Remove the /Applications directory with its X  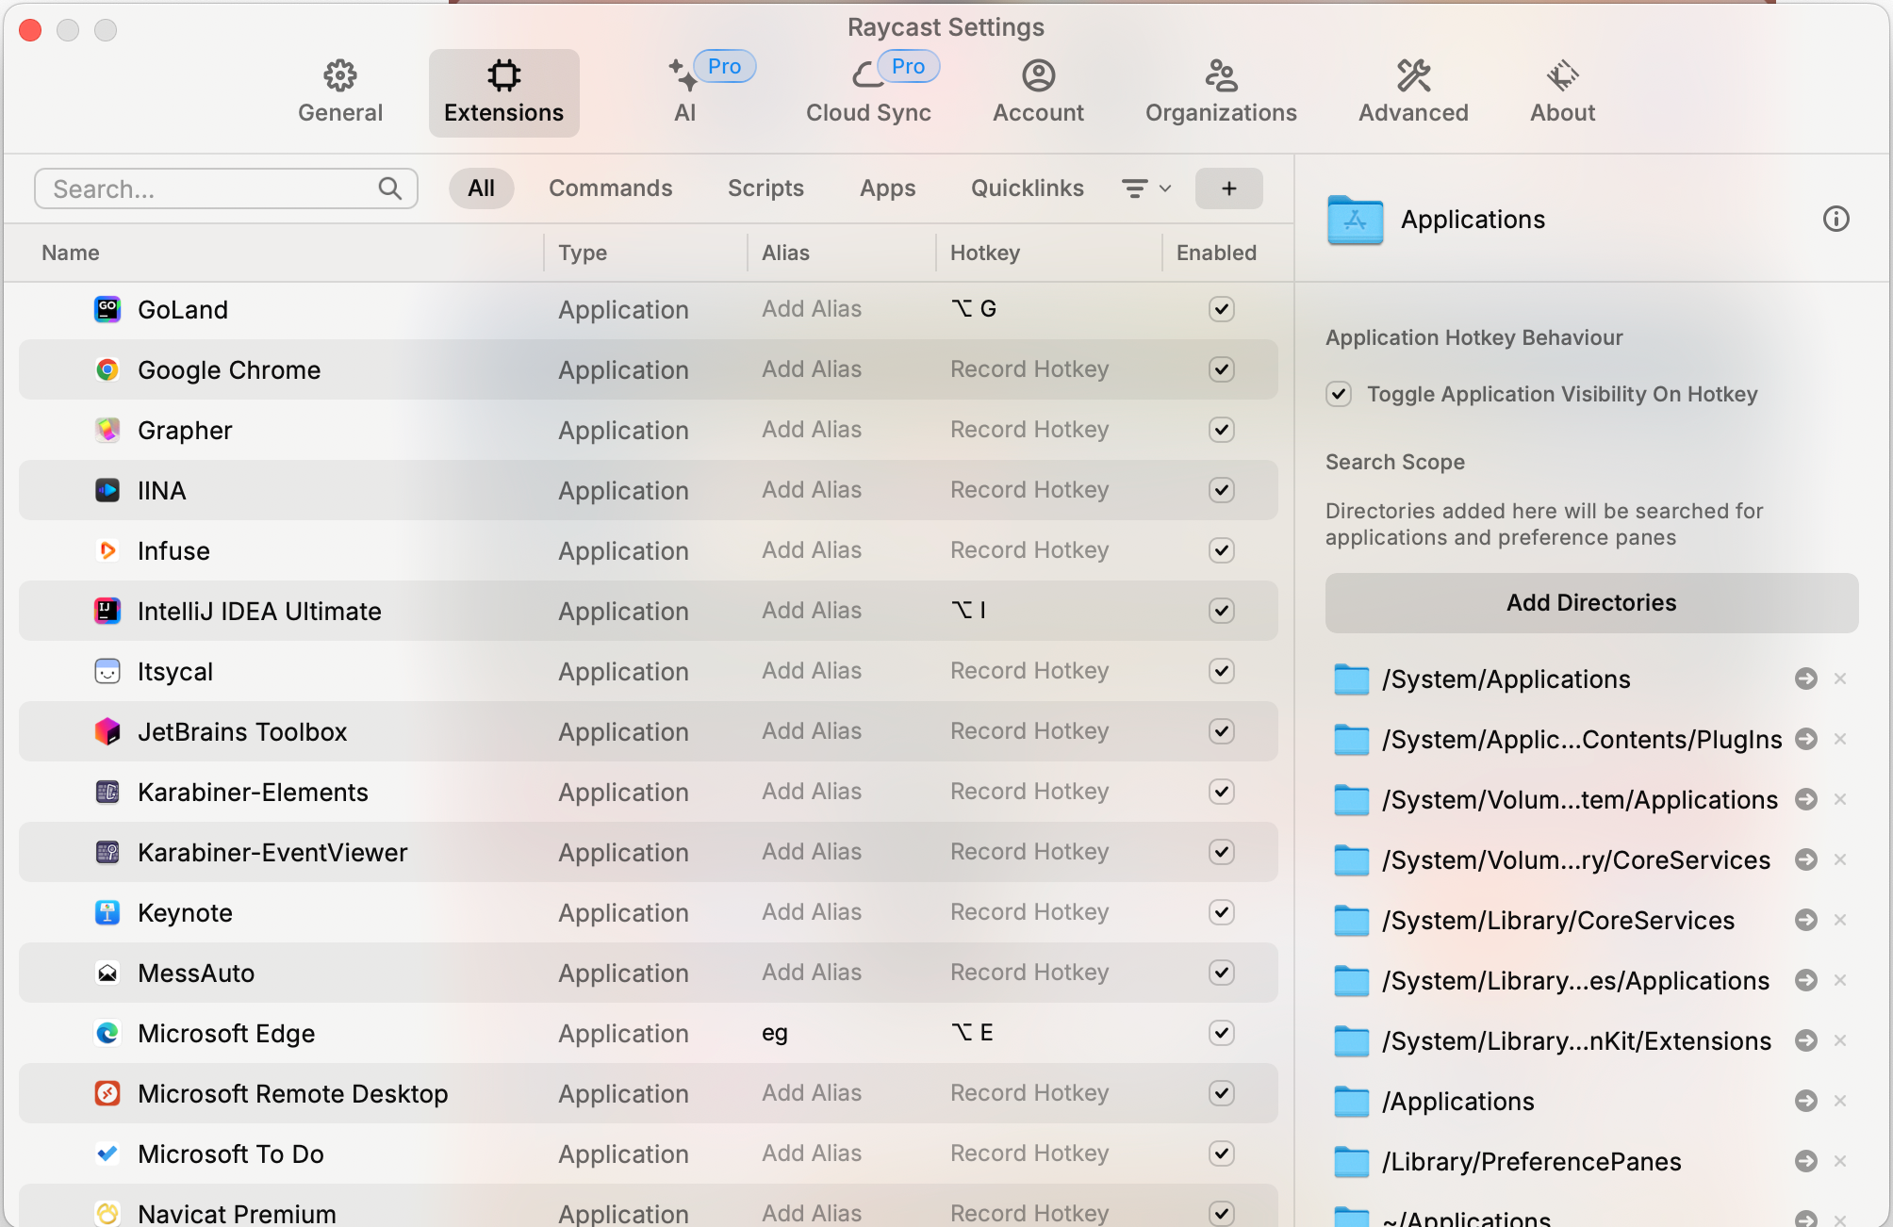click(1839, 1101)
